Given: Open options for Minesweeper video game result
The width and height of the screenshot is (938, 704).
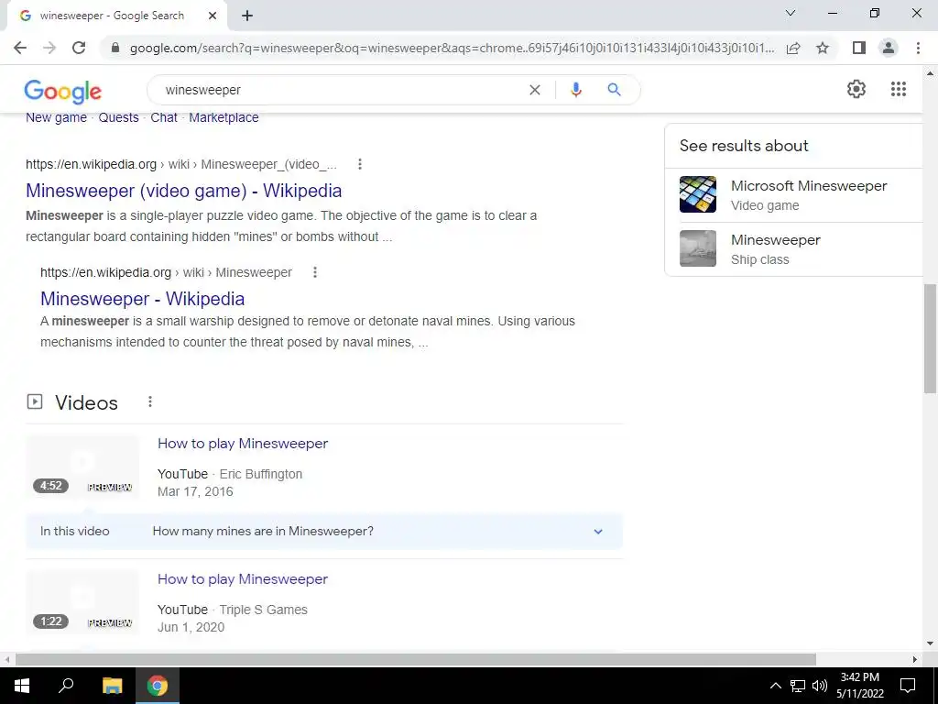Looking at the screenshot, I should click(359, 164).
